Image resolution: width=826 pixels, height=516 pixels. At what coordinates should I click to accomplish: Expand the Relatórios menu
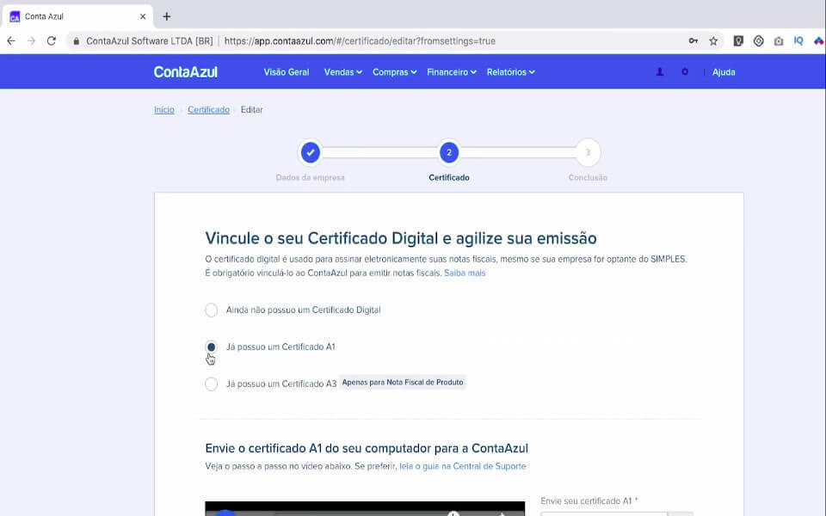tap(510, 72)
